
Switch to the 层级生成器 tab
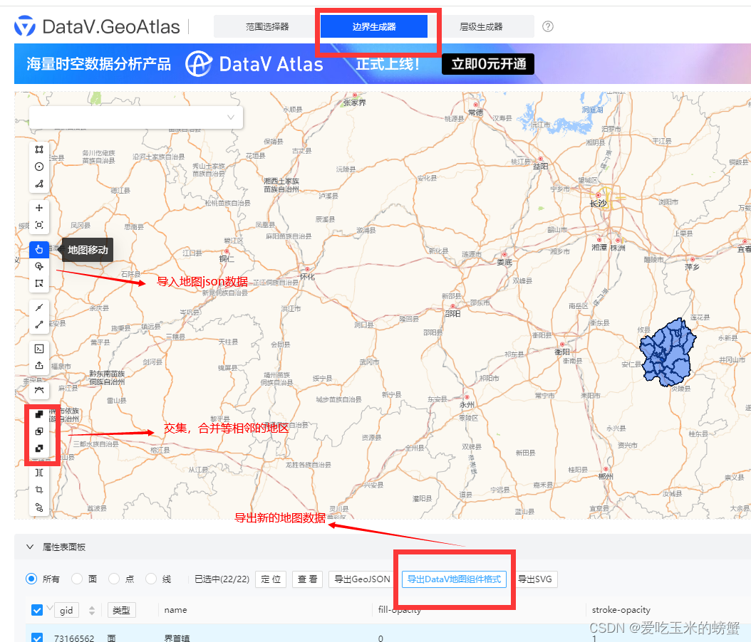click(481, 26)
